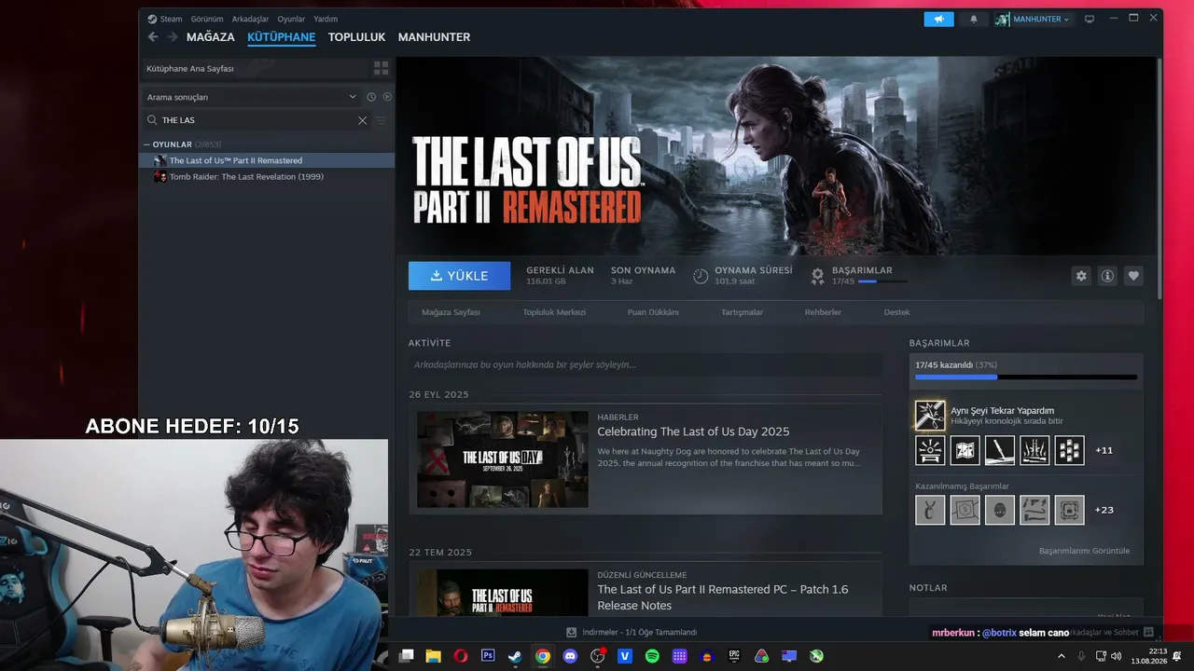The width and height of the screenshot is (1194, 671).
Task: Sort by recent activity clock icon
Action: coord(371,97)
